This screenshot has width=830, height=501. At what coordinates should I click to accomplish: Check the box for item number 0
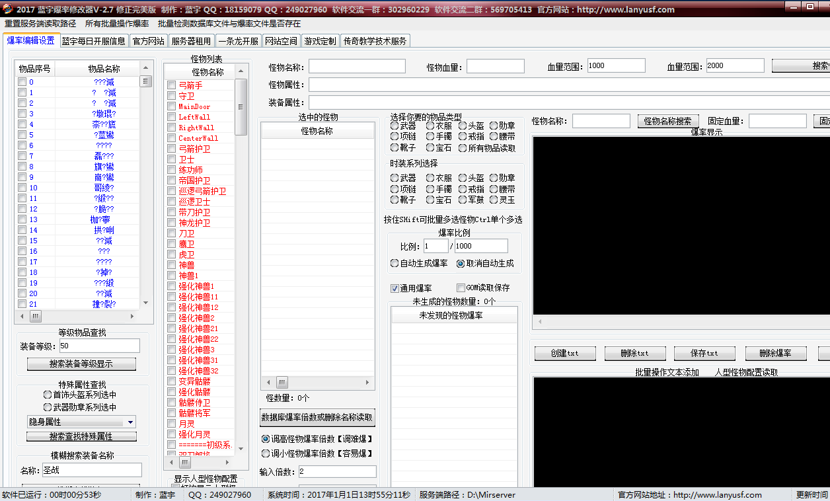pyautogui.click(x=22, y=82)
